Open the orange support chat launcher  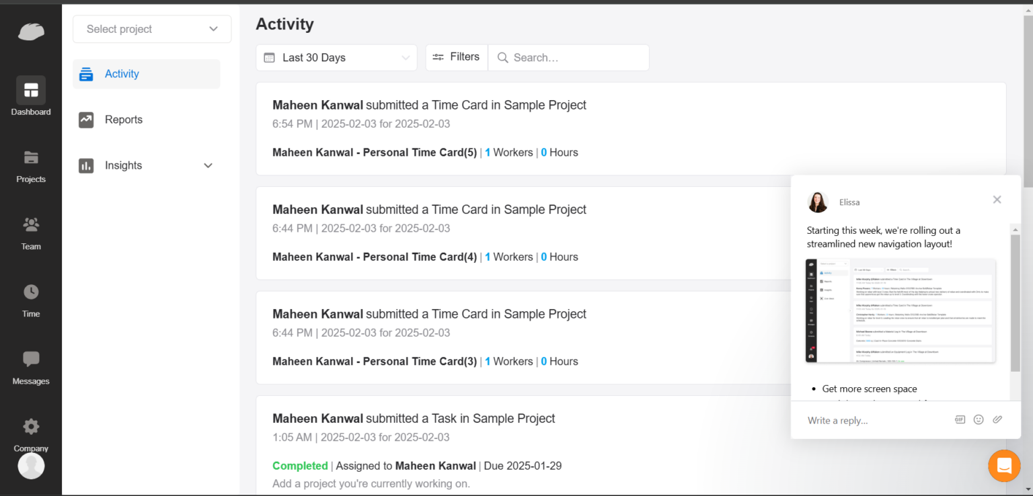point(1004,466)
